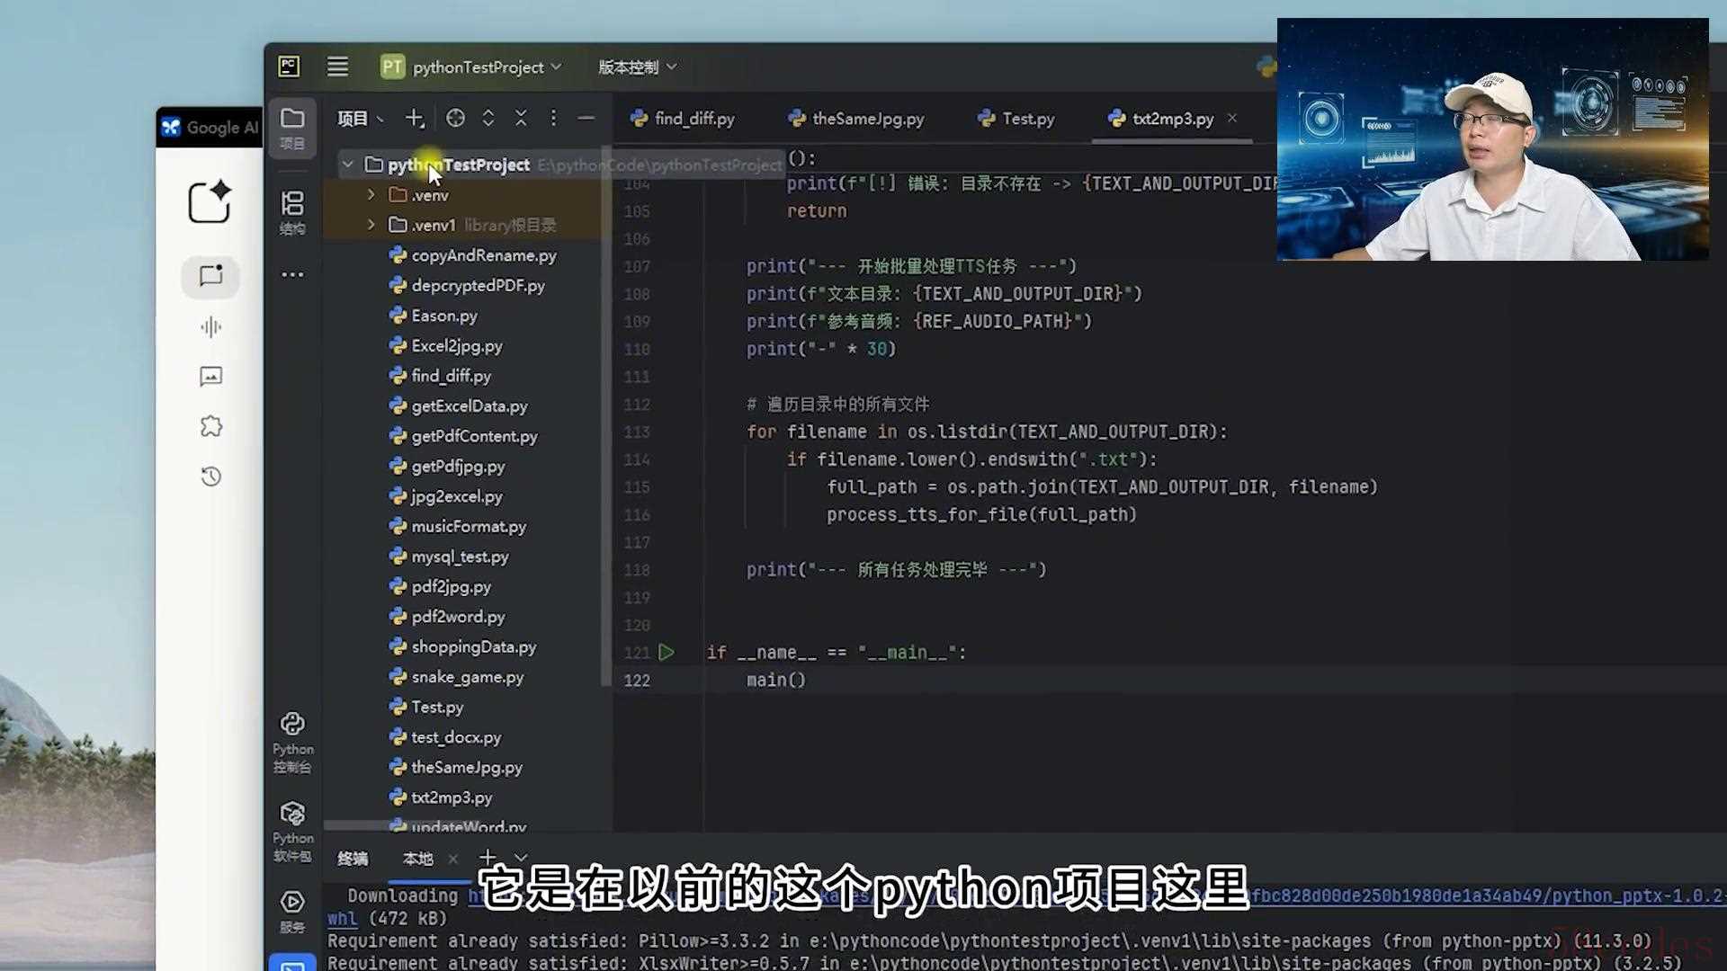Add a new terminal tab with the plus icon

pos(488,858)
